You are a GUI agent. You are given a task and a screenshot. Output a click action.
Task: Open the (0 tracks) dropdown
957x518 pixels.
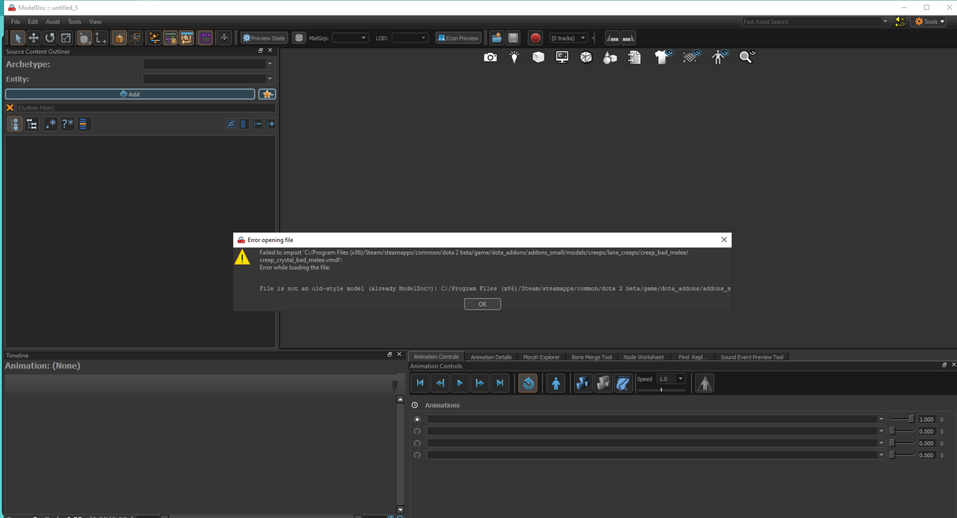pos(568,37)
